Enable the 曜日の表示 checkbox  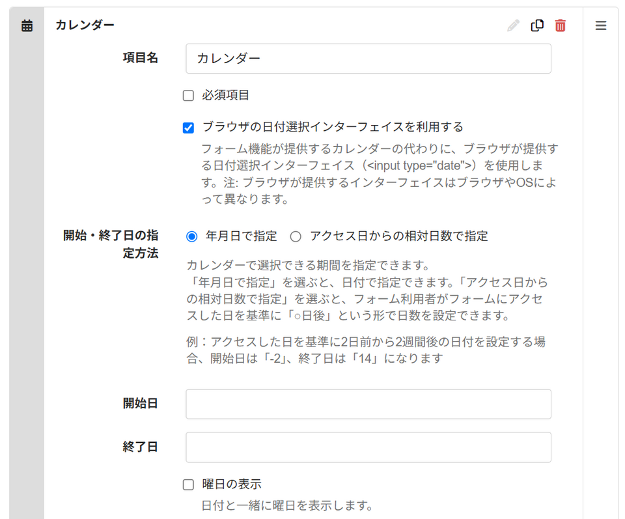point(188,484)
